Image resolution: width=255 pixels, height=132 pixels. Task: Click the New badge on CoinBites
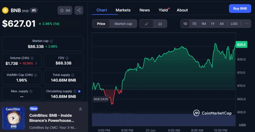coord(34,109)
